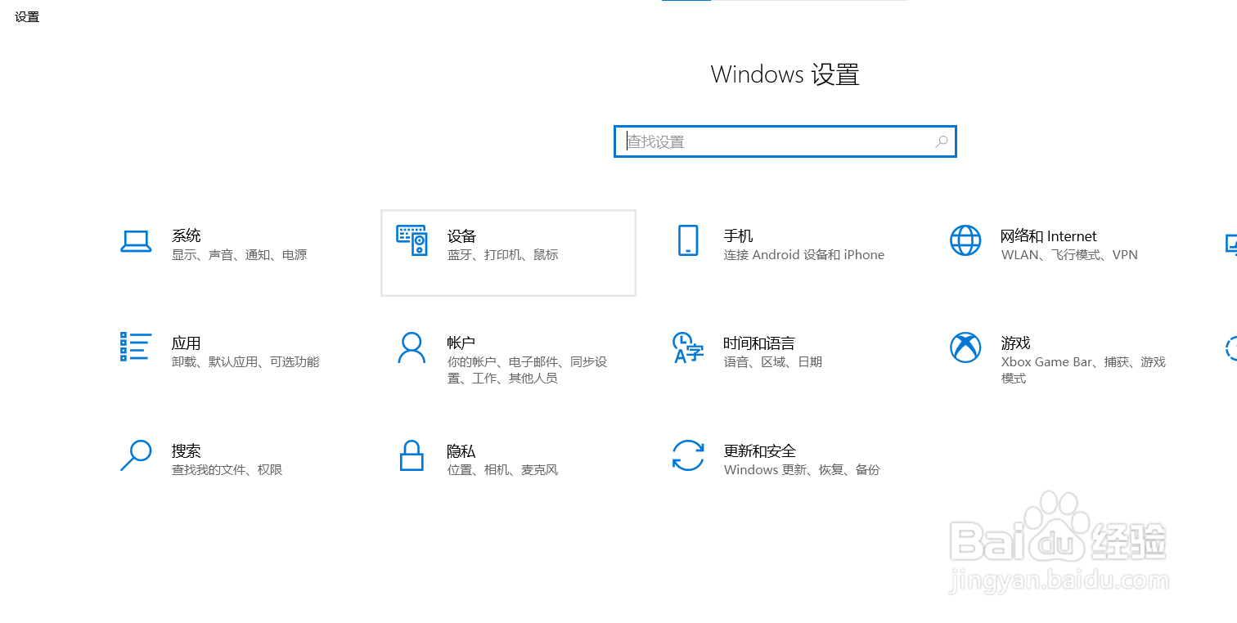Screen dimensions: 1237x623
Task: Click the Windows 设置 page heading
Action: pyautogui.click(x=785, y=74)
